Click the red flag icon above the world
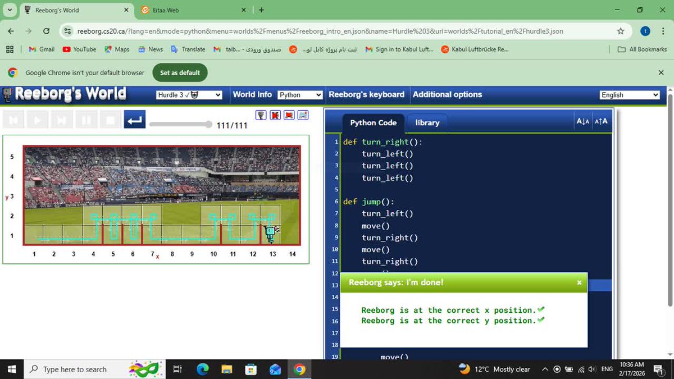Image resolution: width=674 pixels, height=379 pixels. point(289,115)
